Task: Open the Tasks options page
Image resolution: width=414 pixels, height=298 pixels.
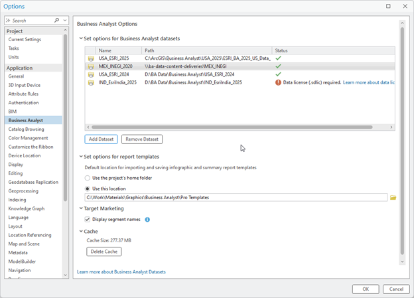Action: 13,48
